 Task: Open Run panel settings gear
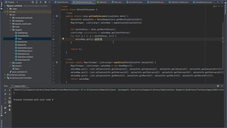pyautogui.click(x=218, y=86)
